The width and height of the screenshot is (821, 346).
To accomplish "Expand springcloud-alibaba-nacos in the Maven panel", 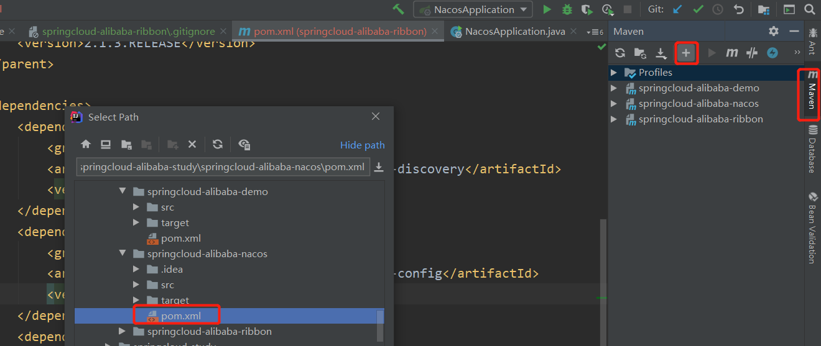I will click(614, 103).
